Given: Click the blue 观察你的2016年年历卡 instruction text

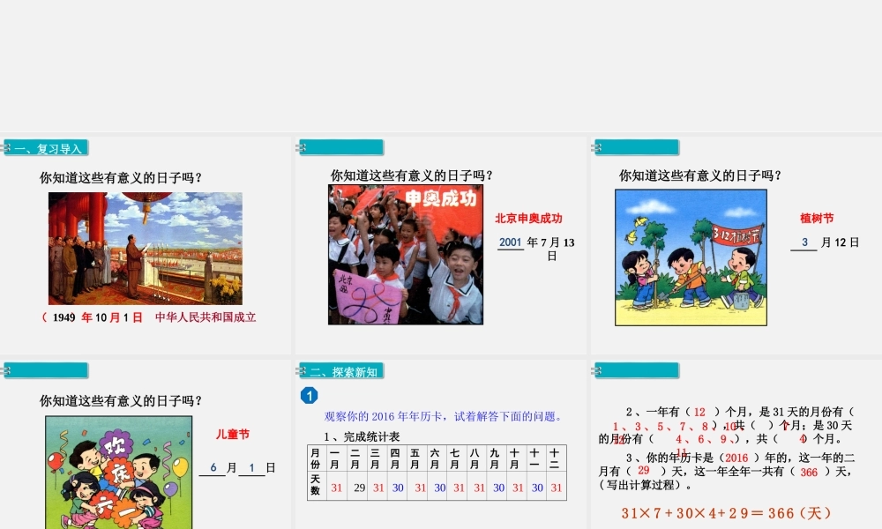Looking at the screenshot, I should tap(443, 417).
